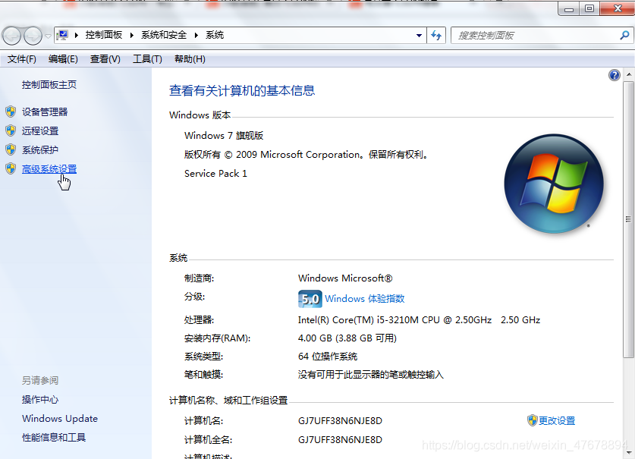Click the Forward navigation arrow button

click(x=33, y=36)
